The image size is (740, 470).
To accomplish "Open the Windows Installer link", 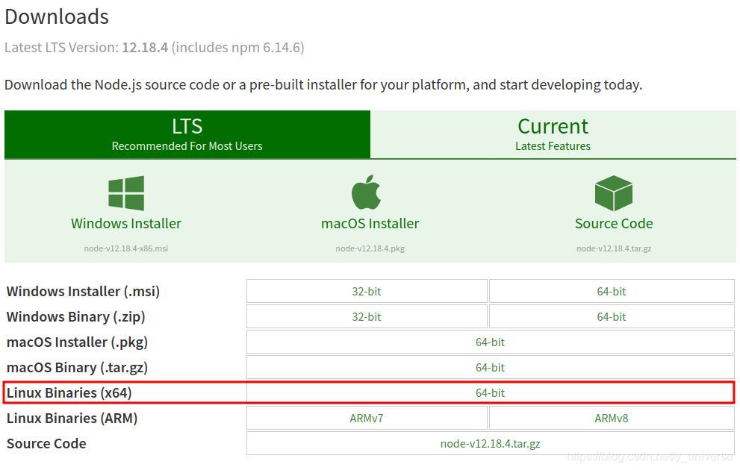I will (x=126, y=224).
